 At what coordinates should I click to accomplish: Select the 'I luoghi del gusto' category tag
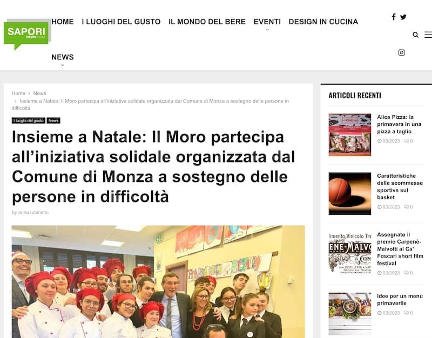(29, 120)
